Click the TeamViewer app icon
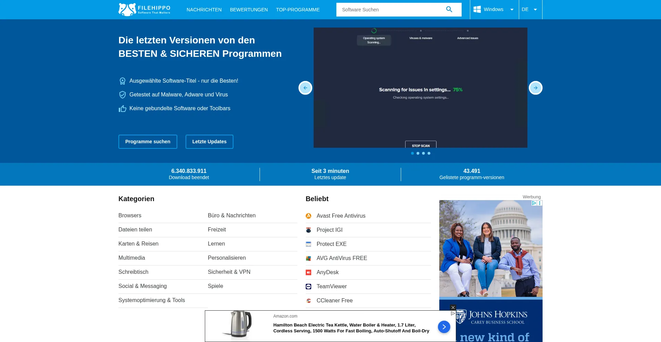Image resolution: width=661 pixels, height=342 pixels. 308,287
